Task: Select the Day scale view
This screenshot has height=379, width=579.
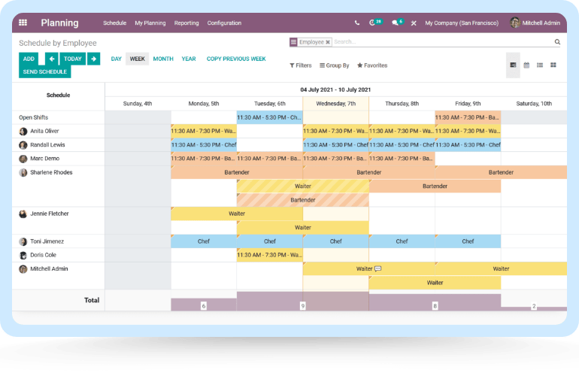Action: click(x=116, y=59)
